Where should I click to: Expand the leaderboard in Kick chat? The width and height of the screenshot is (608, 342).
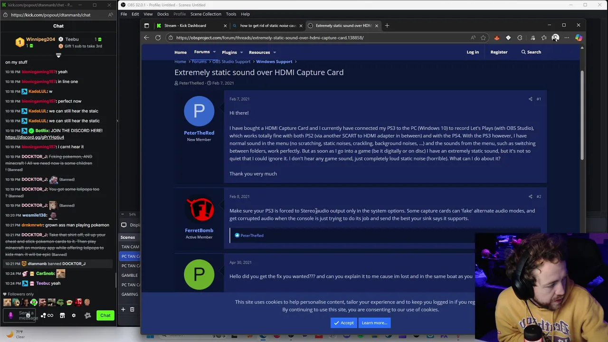[58, 56]
